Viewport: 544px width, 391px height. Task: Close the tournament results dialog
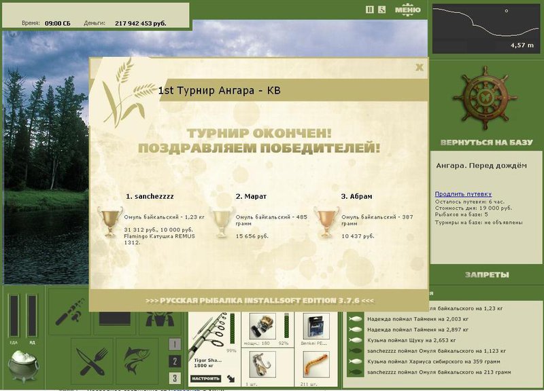click(x=420, y=67)
